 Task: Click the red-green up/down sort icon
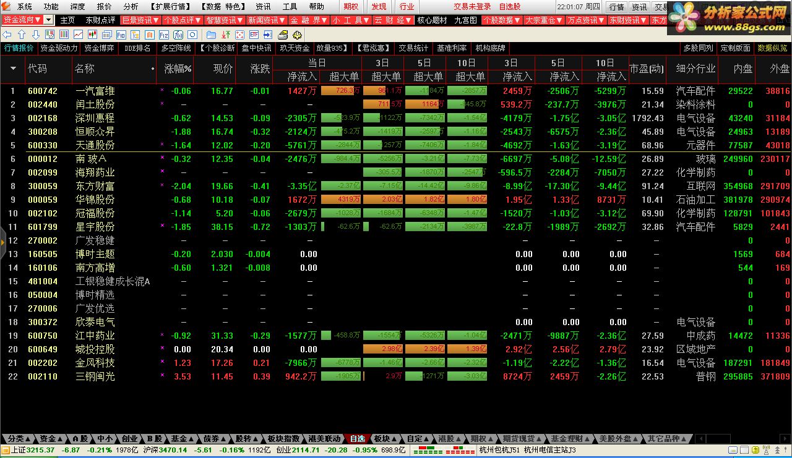pyautogui.click(x=226, y=35)
